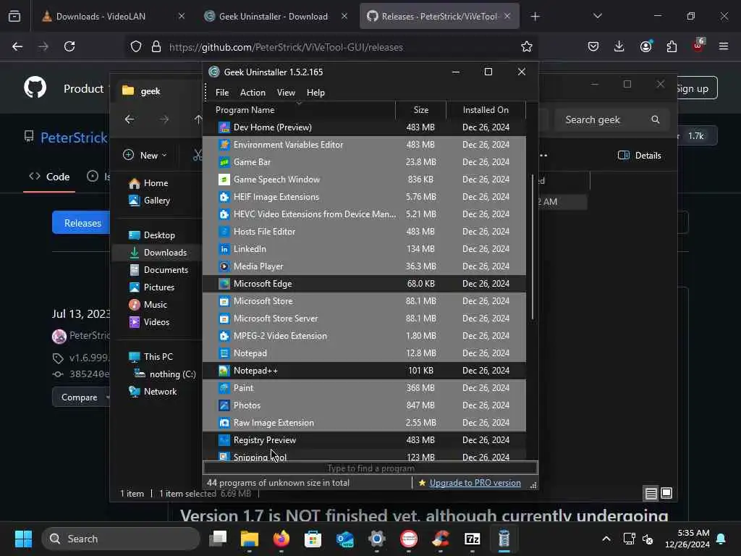Toggle the Details pane in File Explorer
The image size is (741, 556).
pyautogui.click(x=640, y=155)
